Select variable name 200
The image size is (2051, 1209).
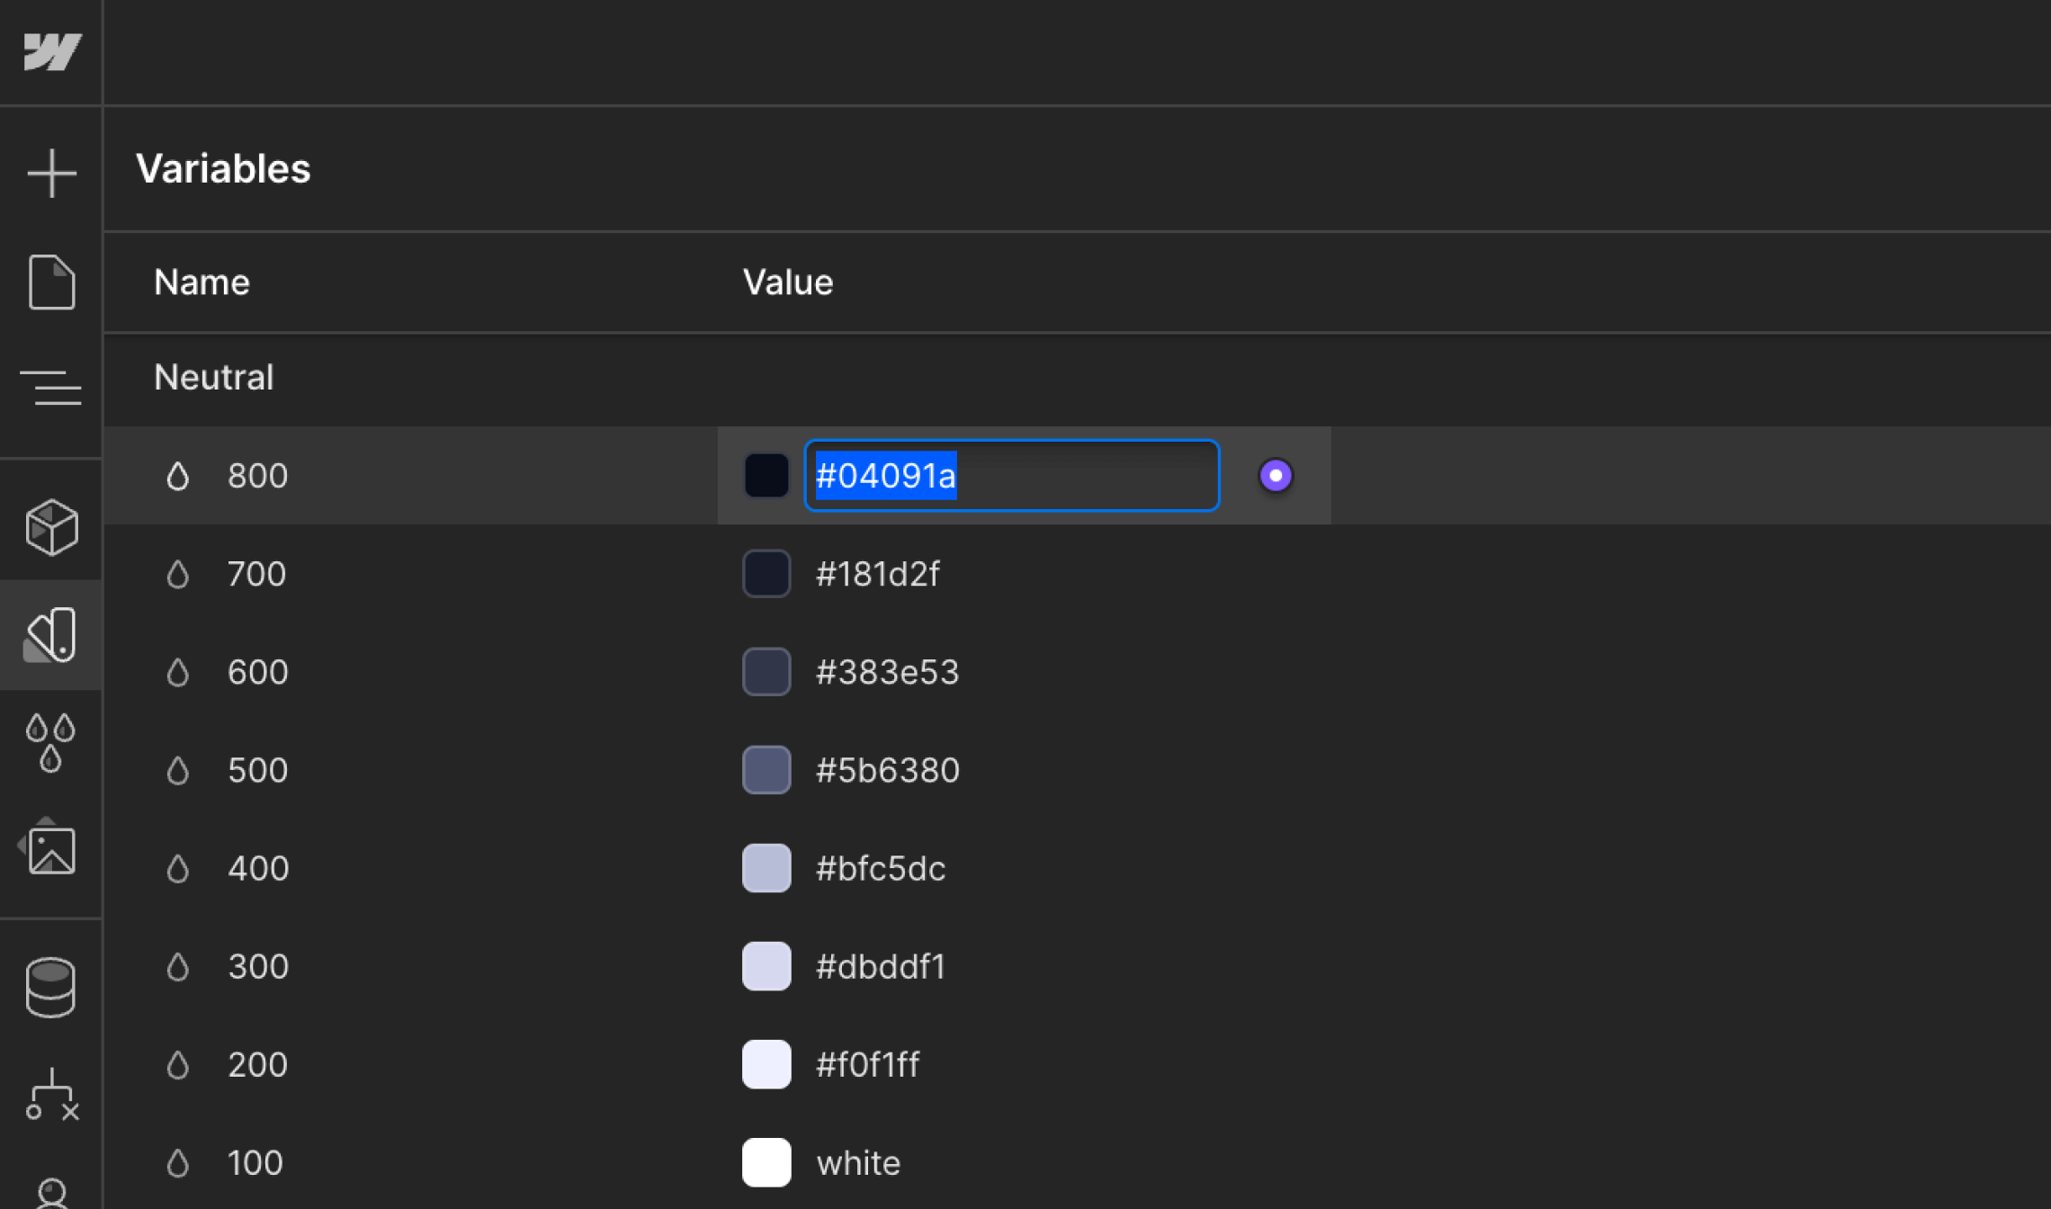click(x=257, y=1064)
